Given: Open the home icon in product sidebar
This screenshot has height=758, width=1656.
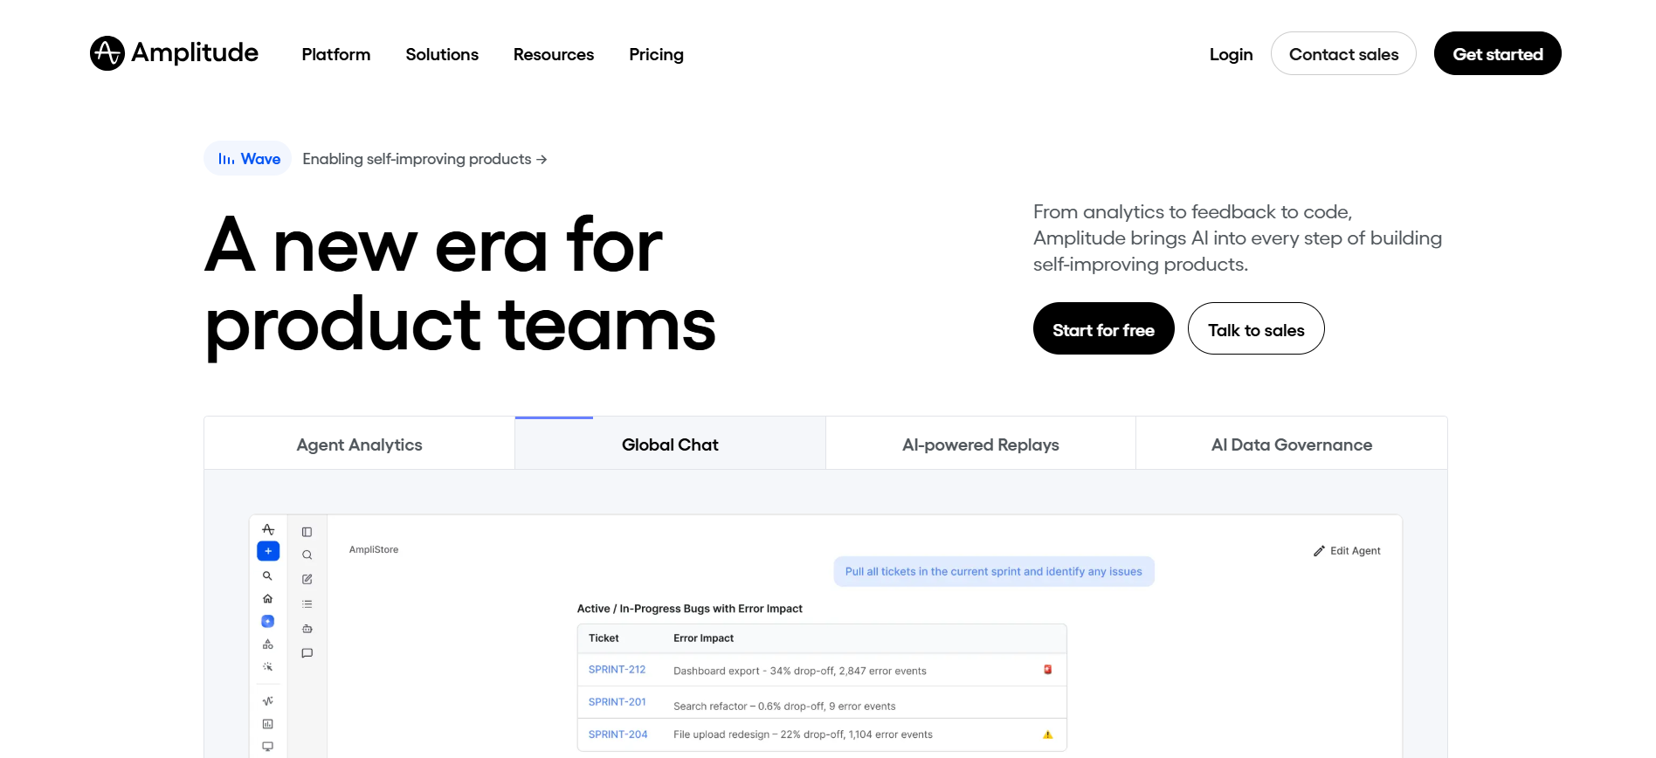Looking at the screenshot, I should [268, 599].
